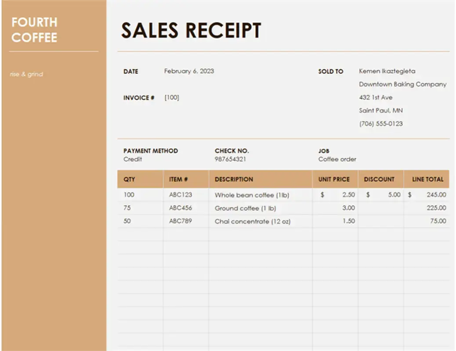Click 'Downtown Baking Company' address line
Screen dimensions: 456x351
click(x=402, y=84)
